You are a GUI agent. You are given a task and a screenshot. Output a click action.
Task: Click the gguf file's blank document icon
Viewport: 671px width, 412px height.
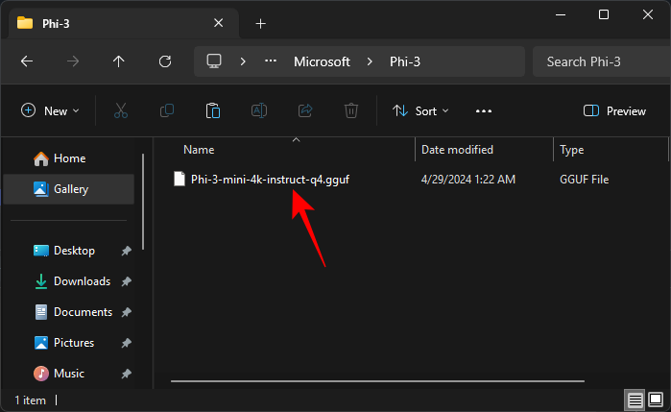tap(180, 179)
